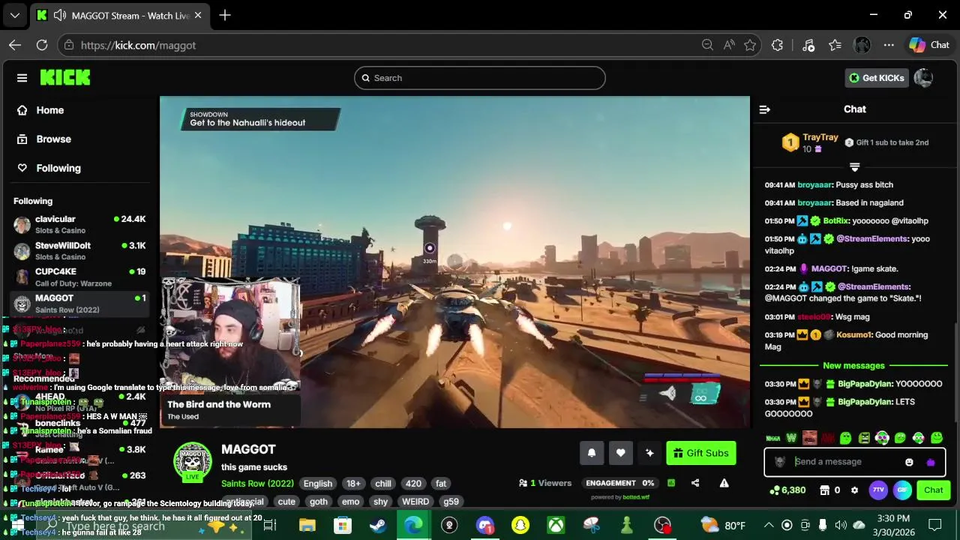960x540 pixels.
Task: Click the ENGAGEMENT 0% badge
Action: [x=620, y=483]
